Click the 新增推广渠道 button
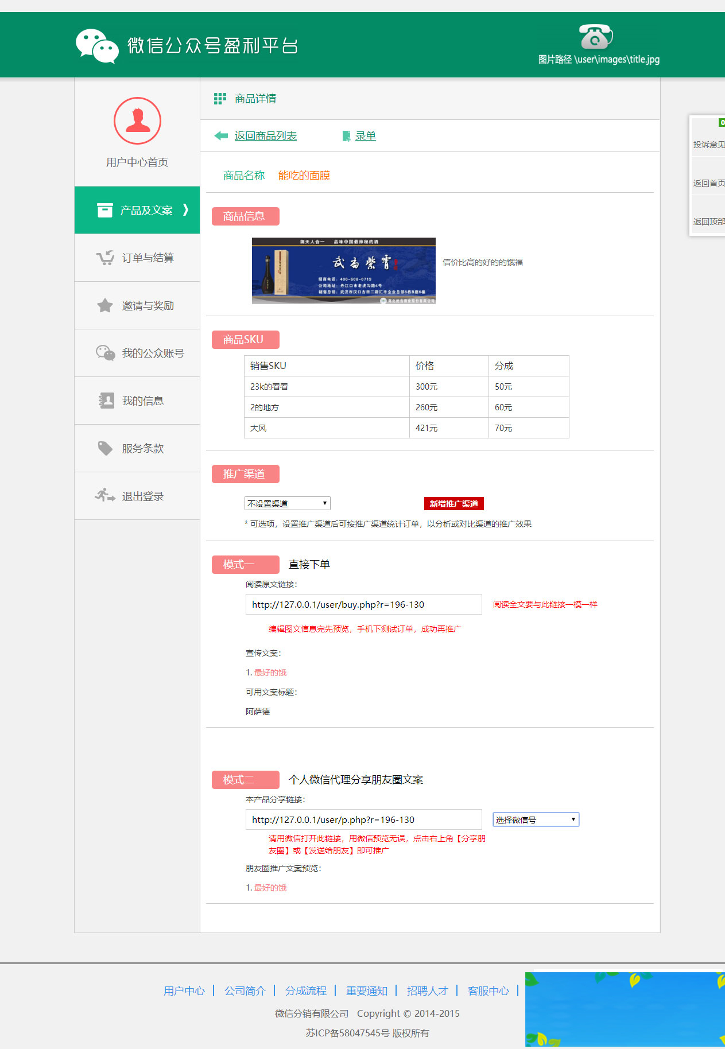Image resolution: width=725 pixels, height=1049 pixels. coord(453,503)
